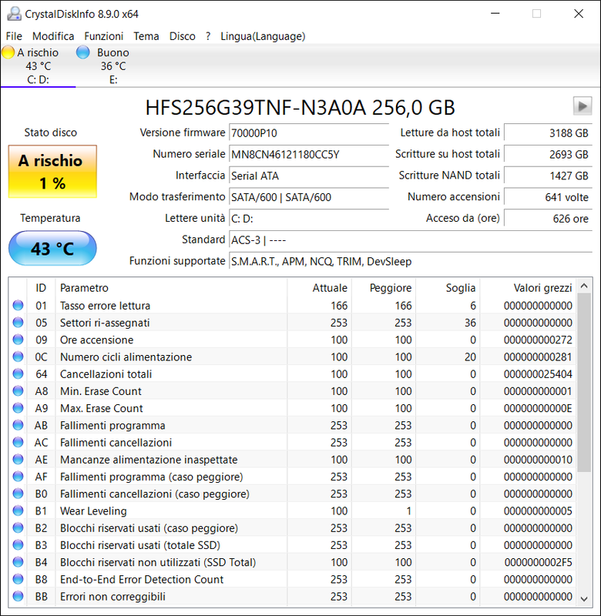Open the Disco menu
Screen dimensions: 601x616
[x=183, y=36]
